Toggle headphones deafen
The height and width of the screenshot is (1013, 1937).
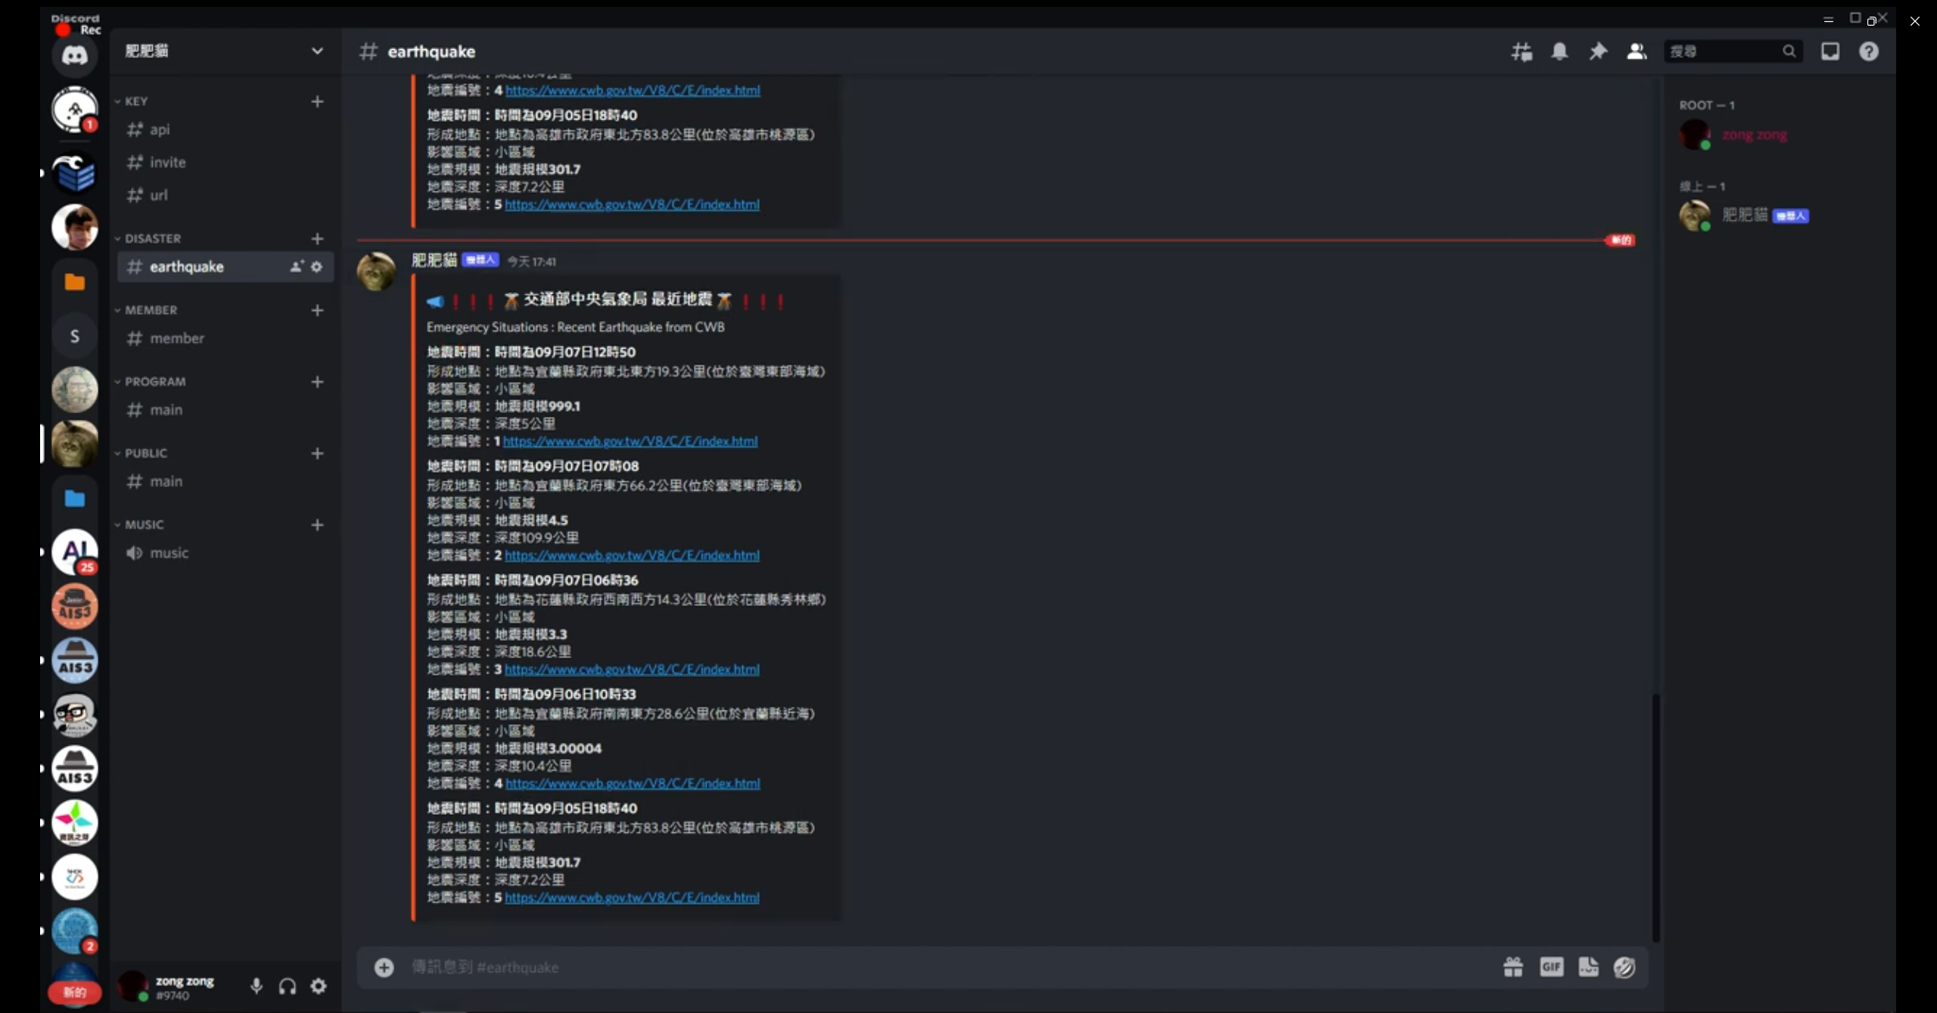pos(288,986)
